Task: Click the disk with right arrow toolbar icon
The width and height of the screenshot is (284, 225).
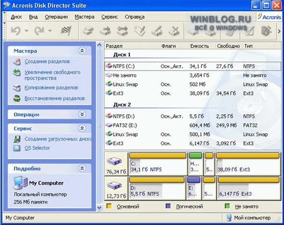Action: [x=105, y=30]
